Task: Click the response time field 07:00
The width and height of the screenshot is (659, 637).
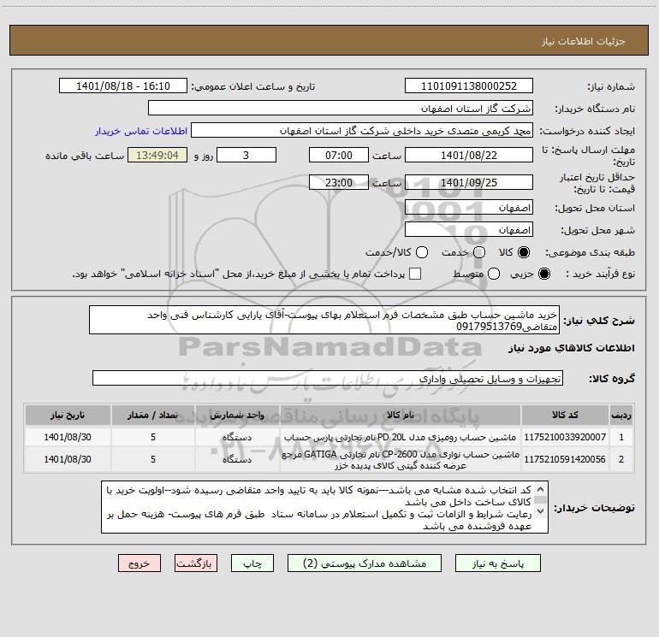Action: pyautogui.click(x=339, y=155)
